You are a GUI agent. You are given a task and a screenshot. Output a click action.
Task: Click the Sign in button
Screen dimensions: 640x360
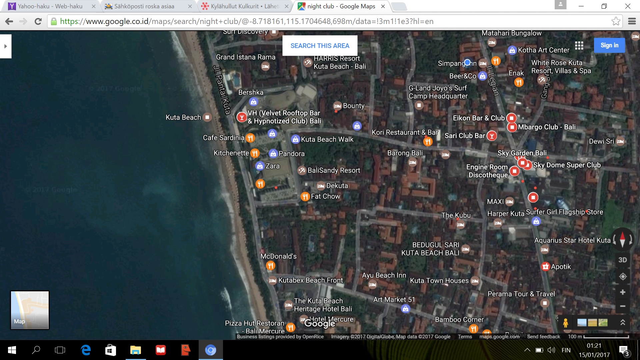pyautogui.click(x=609, y=45)
